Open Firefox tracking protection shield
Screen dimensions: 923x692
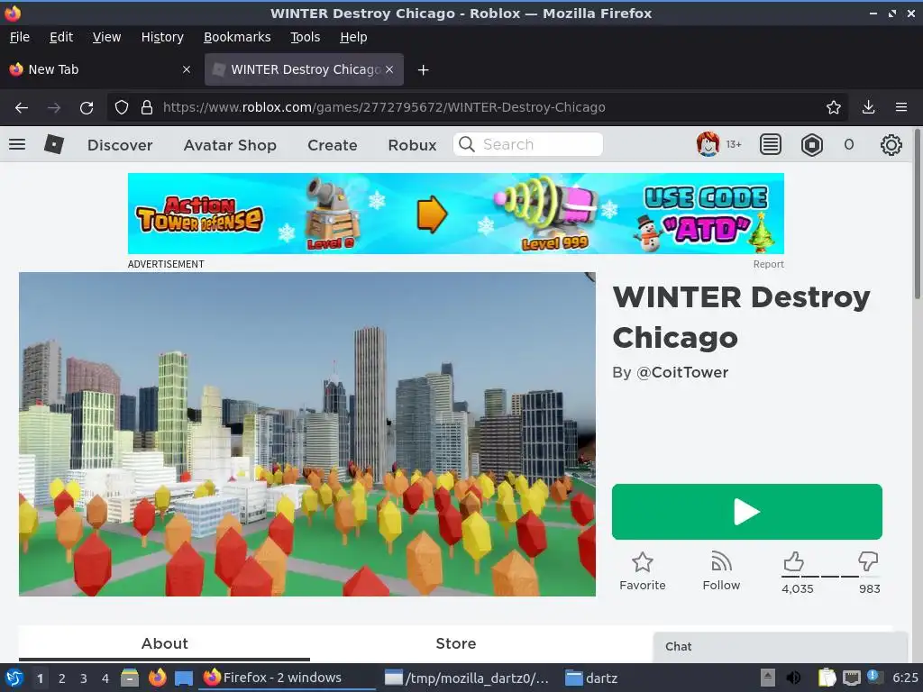(x=122, y=108)
